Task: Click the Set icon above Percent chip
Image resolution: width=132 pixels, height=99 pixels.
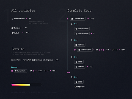Action: 72,40
